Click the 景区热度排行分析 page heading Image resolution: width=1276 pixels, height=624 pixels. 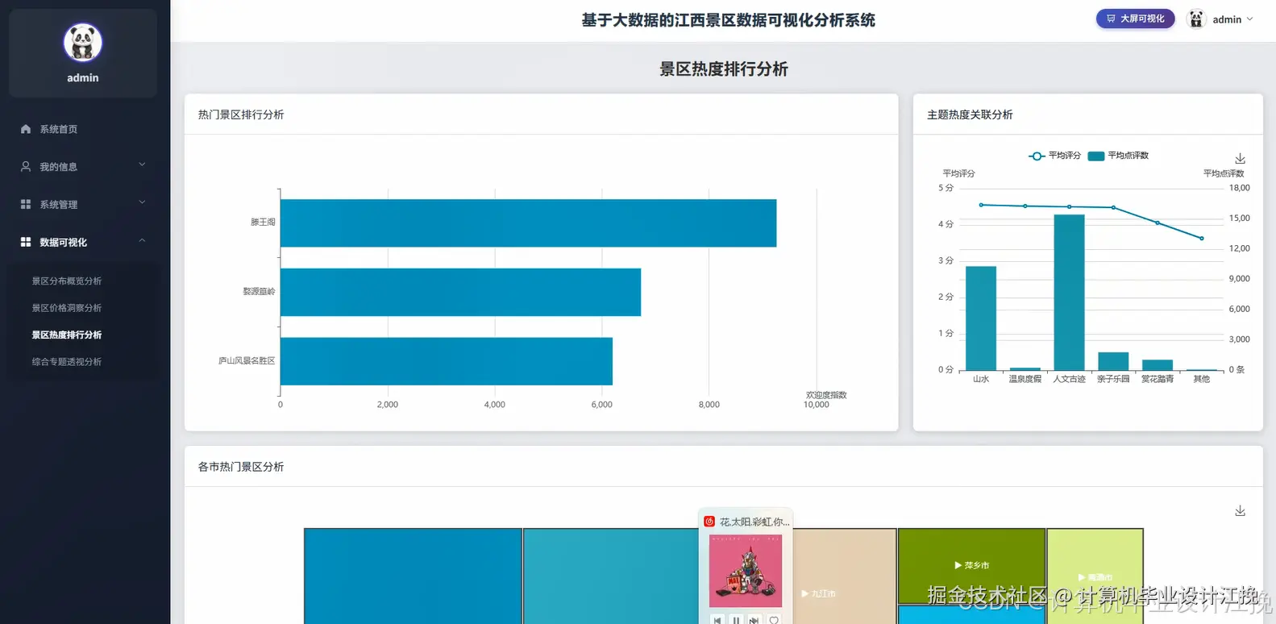(724, 69)
